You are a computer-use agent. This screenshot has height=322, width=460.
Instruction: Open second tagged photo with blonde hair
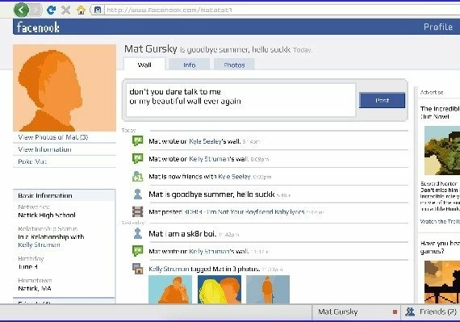[x=220, y=289]
